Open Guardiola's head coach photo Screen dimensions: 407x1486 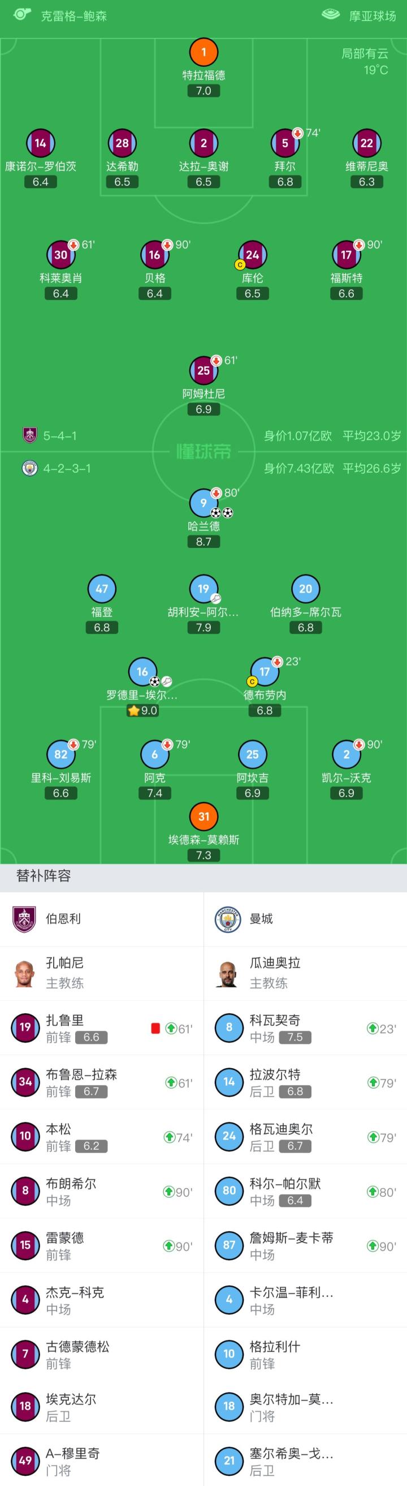pos(228,973)
